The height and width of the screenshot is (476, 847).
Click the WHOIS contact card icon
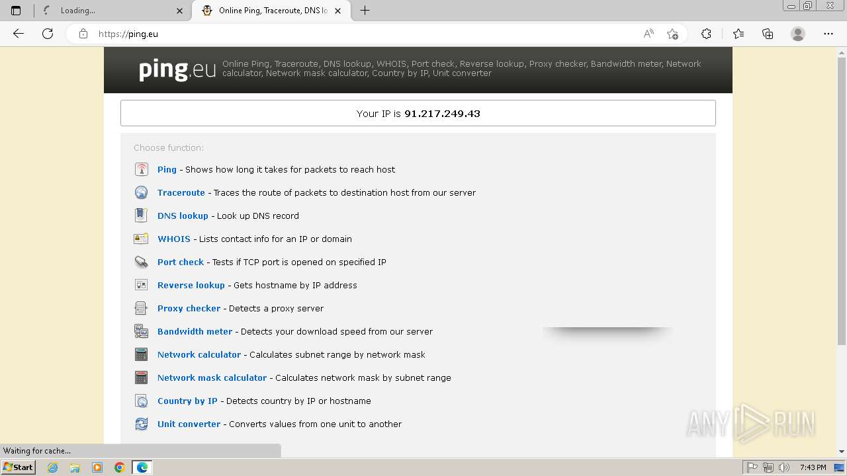pos(141,239)
